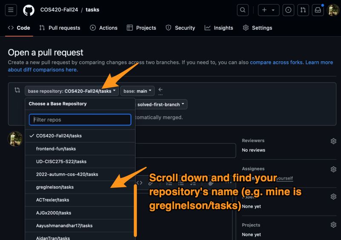Switch to the Projects tab
This screenshot has height=240, width=341.
coord(142,28)
